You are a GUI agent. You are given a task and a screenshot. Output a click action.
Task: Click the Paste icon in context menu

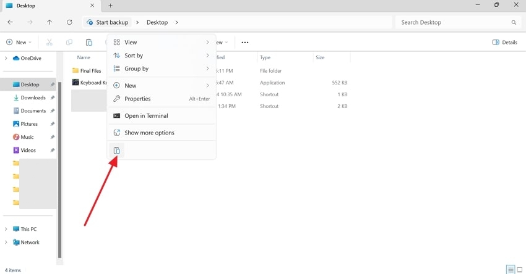point(116,151)
